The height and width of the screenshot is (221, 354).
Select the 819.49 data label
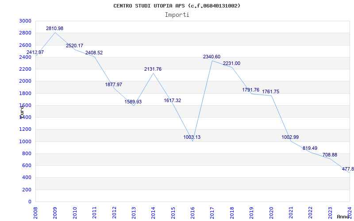tap(310, 148)
